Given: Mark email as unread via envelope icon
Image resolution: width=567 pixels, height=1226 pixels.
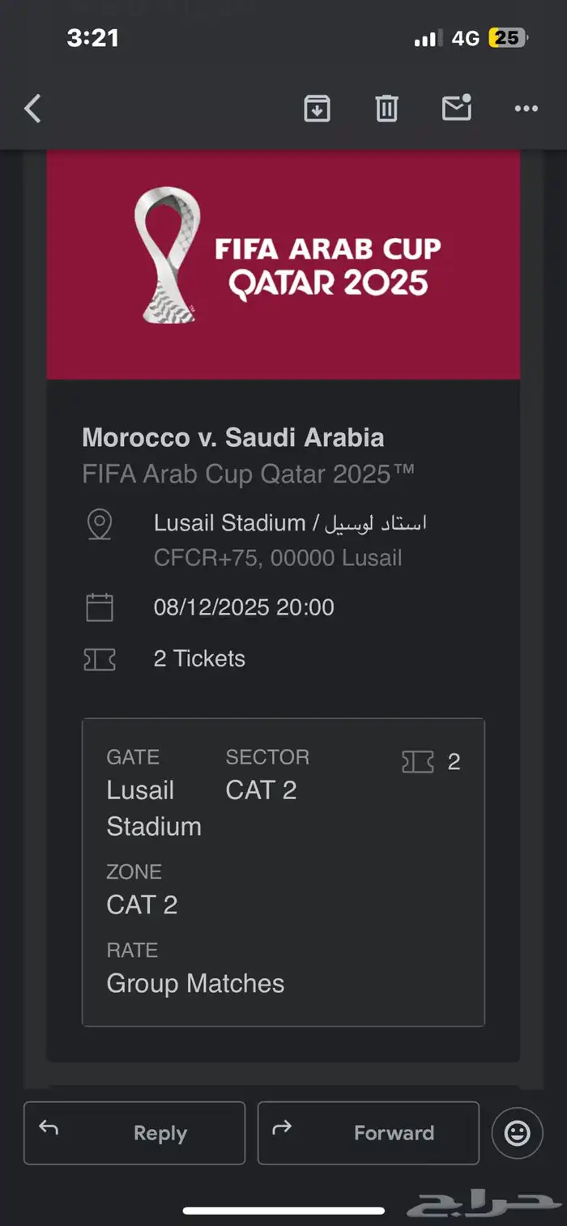Looking at the screenshot, I should point(457,109).
